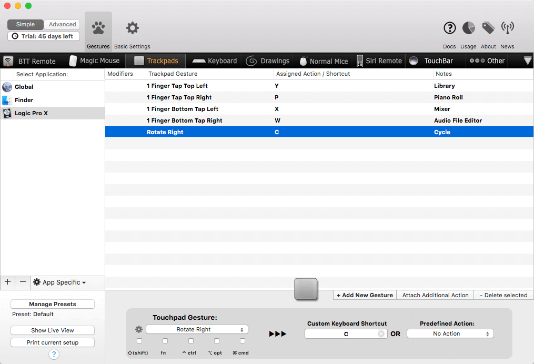Screen dimensions: 534x364
Task: Enable the cmd modifier checkbox
Action: click(243, 341)
